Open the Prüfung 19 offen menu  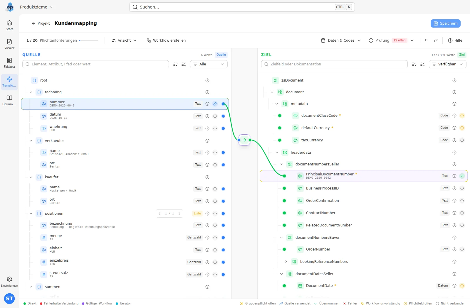tap(391, 40)
